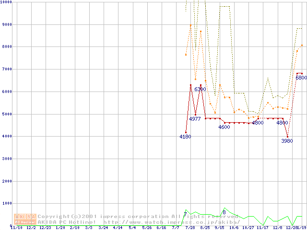The height and width of the screenshot is (230, 307).
Task: Click the AKIBA PC Hotline logo
Action: [x=25, y=219]
